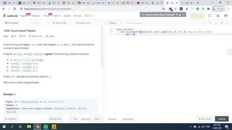Click the description panel scrollbar
The width and height of the screenshot is (232, 130).
[102, 47]
